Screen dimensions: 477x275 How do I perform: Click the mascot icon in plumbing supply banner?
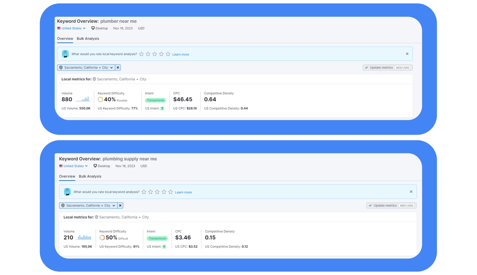[x=67, y=192]
